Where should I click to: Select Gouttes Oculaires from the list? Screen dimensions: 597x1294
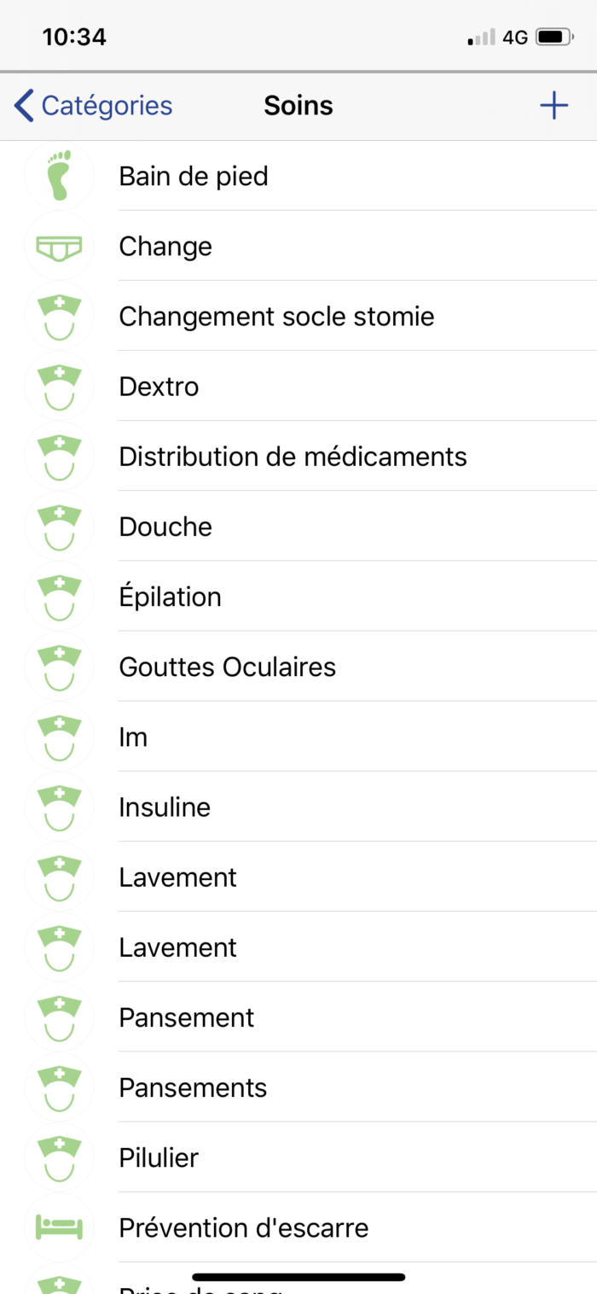tap(298, 667)
